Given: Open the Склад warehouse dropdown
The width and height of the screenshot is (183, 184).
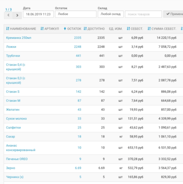Looking at the screenshot, I should point(111,14).
